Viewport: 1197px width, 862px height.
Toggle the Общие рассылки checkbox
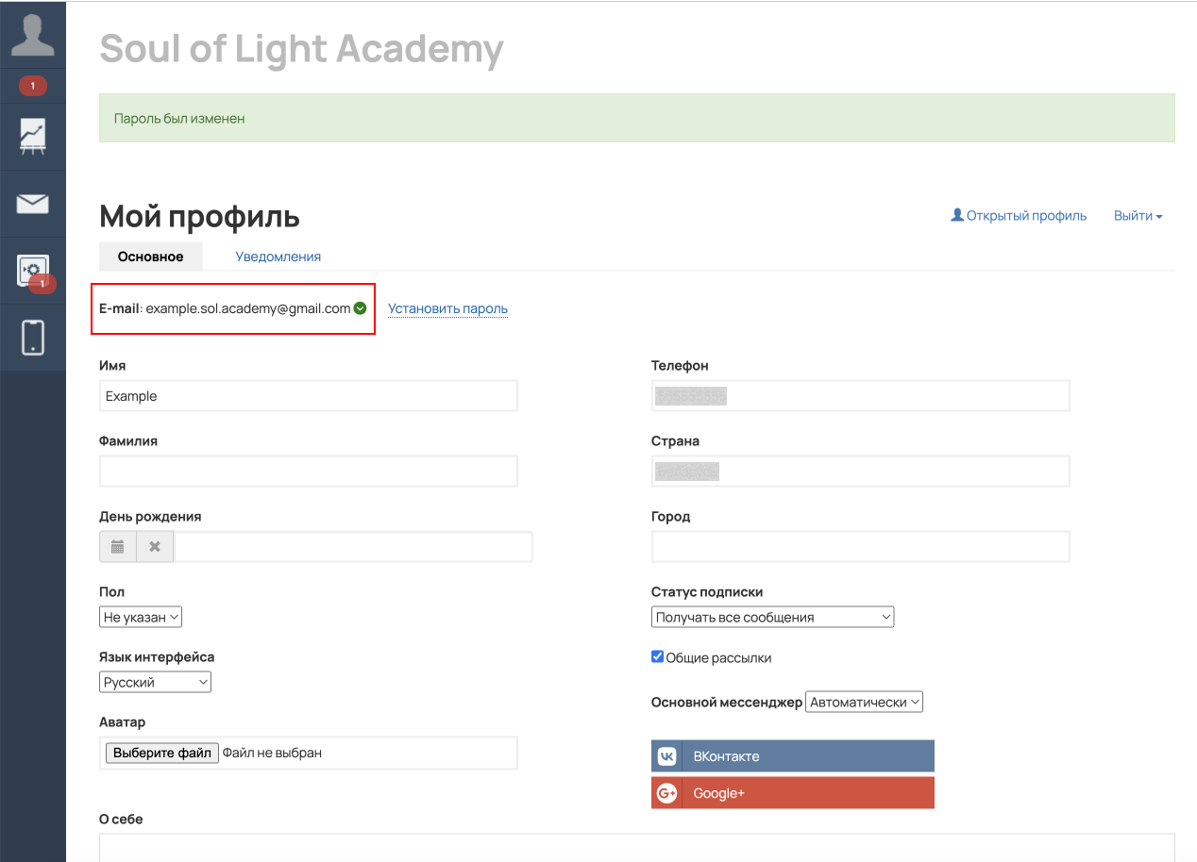658,657
